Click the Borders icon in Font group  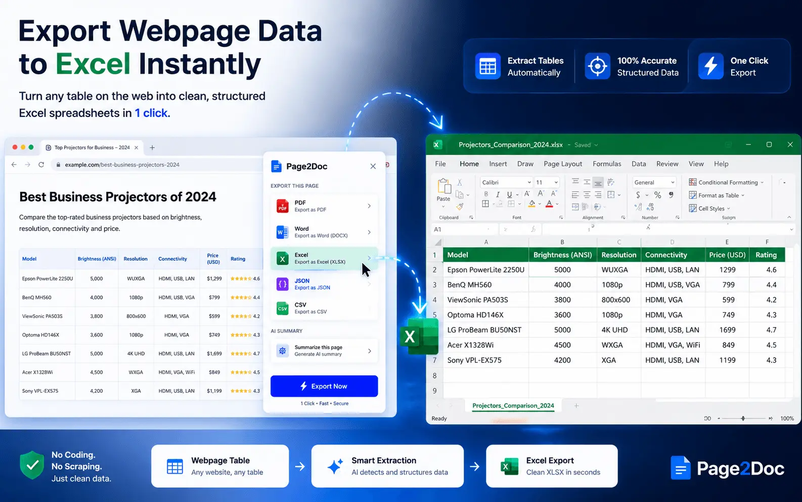point(485,204)
